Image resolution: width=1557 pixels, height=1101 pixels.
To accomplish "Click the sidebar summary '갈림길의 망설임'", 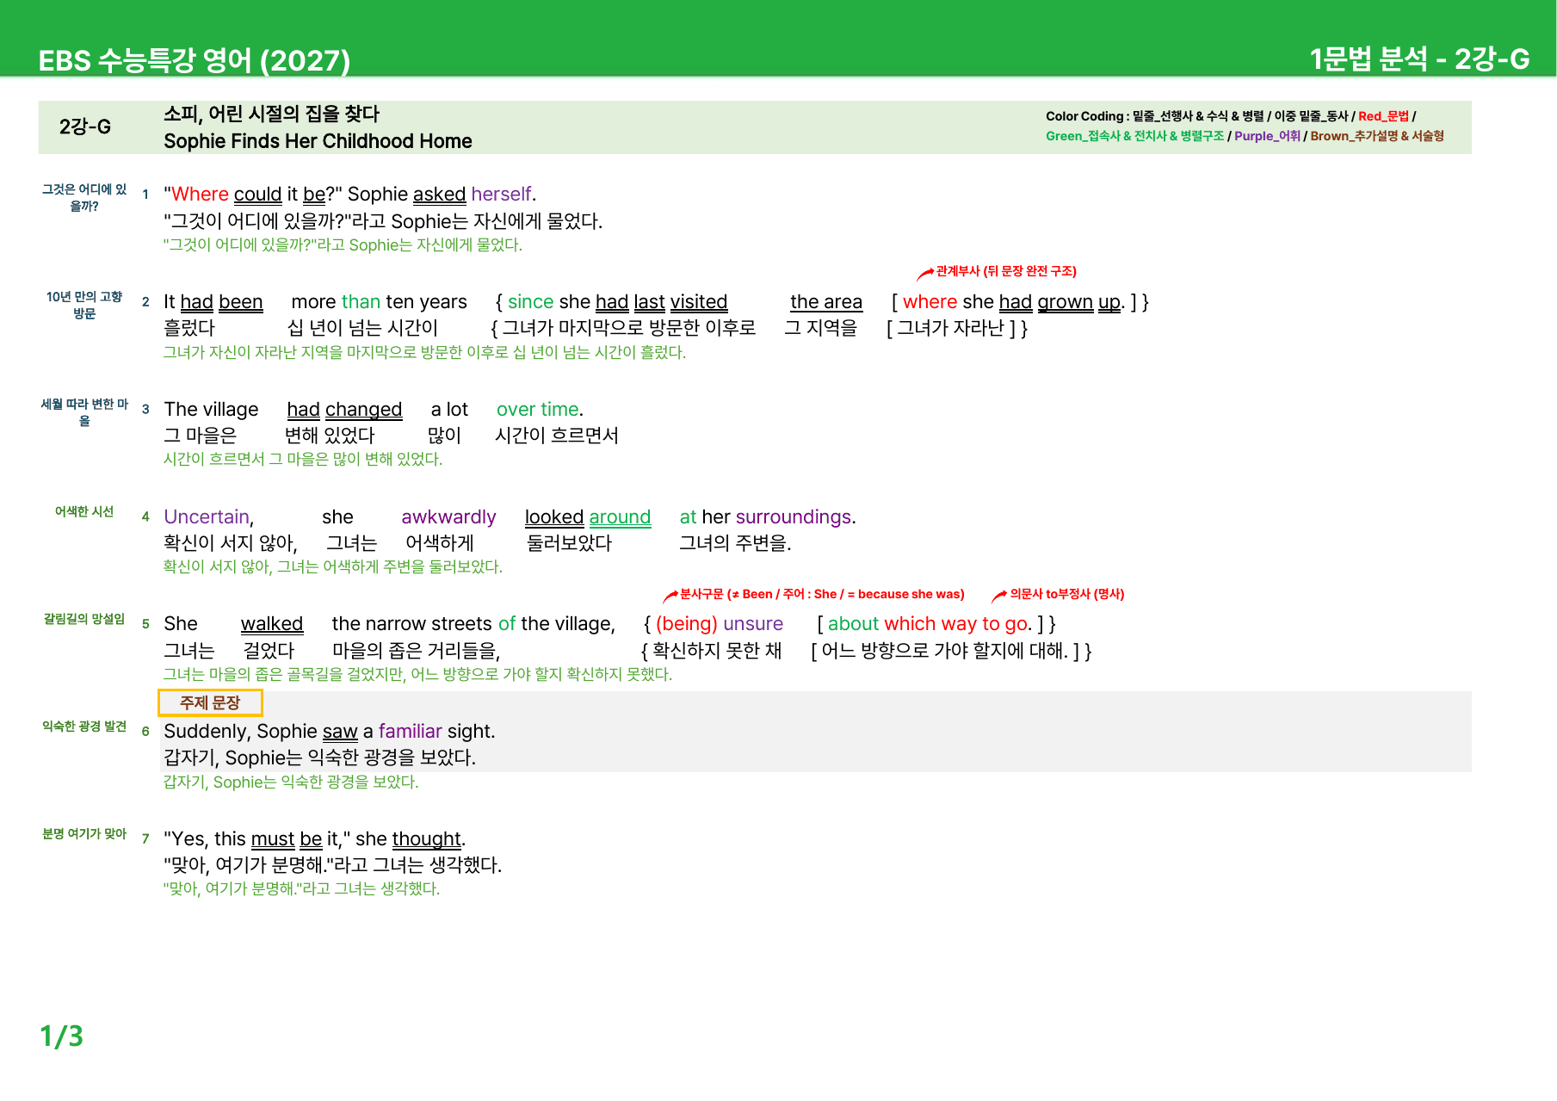I will [84, 619].
